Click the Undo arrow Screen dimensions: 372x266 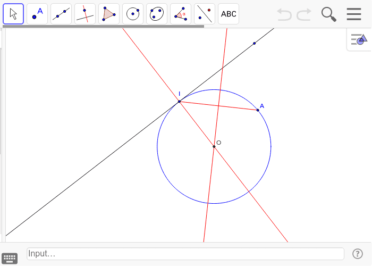pos(284,14)
